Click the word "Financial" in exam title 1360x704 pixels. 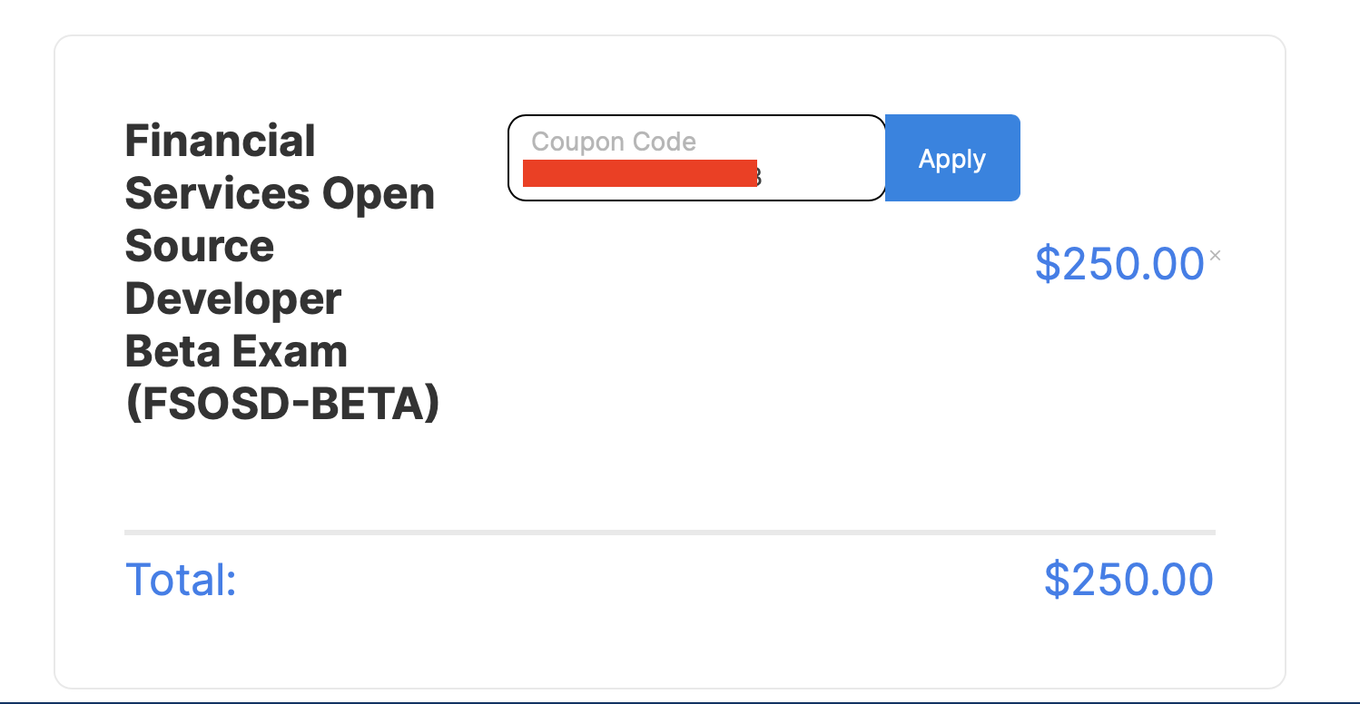(x=220, y=142)
